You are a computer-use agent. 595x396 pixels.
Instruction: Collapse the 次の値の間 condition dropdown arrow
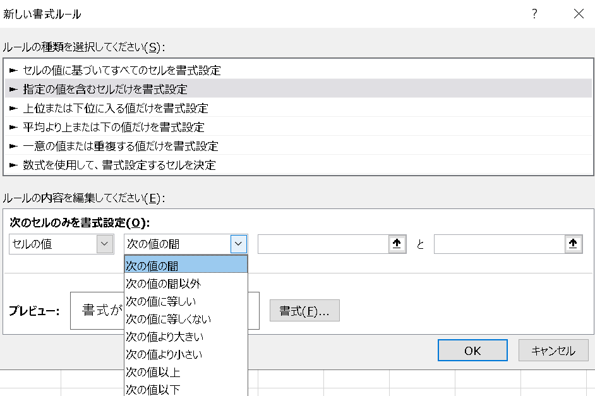[x=238, y=244]
